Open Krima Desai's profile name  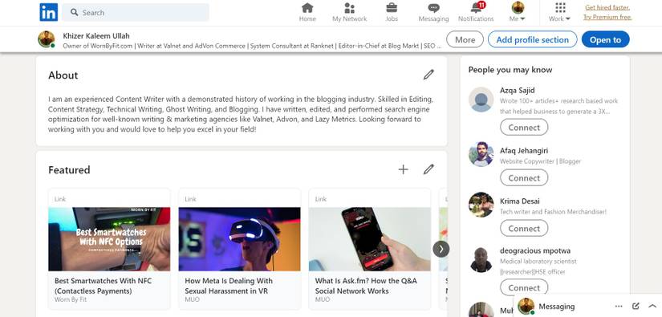click(520, 201)
